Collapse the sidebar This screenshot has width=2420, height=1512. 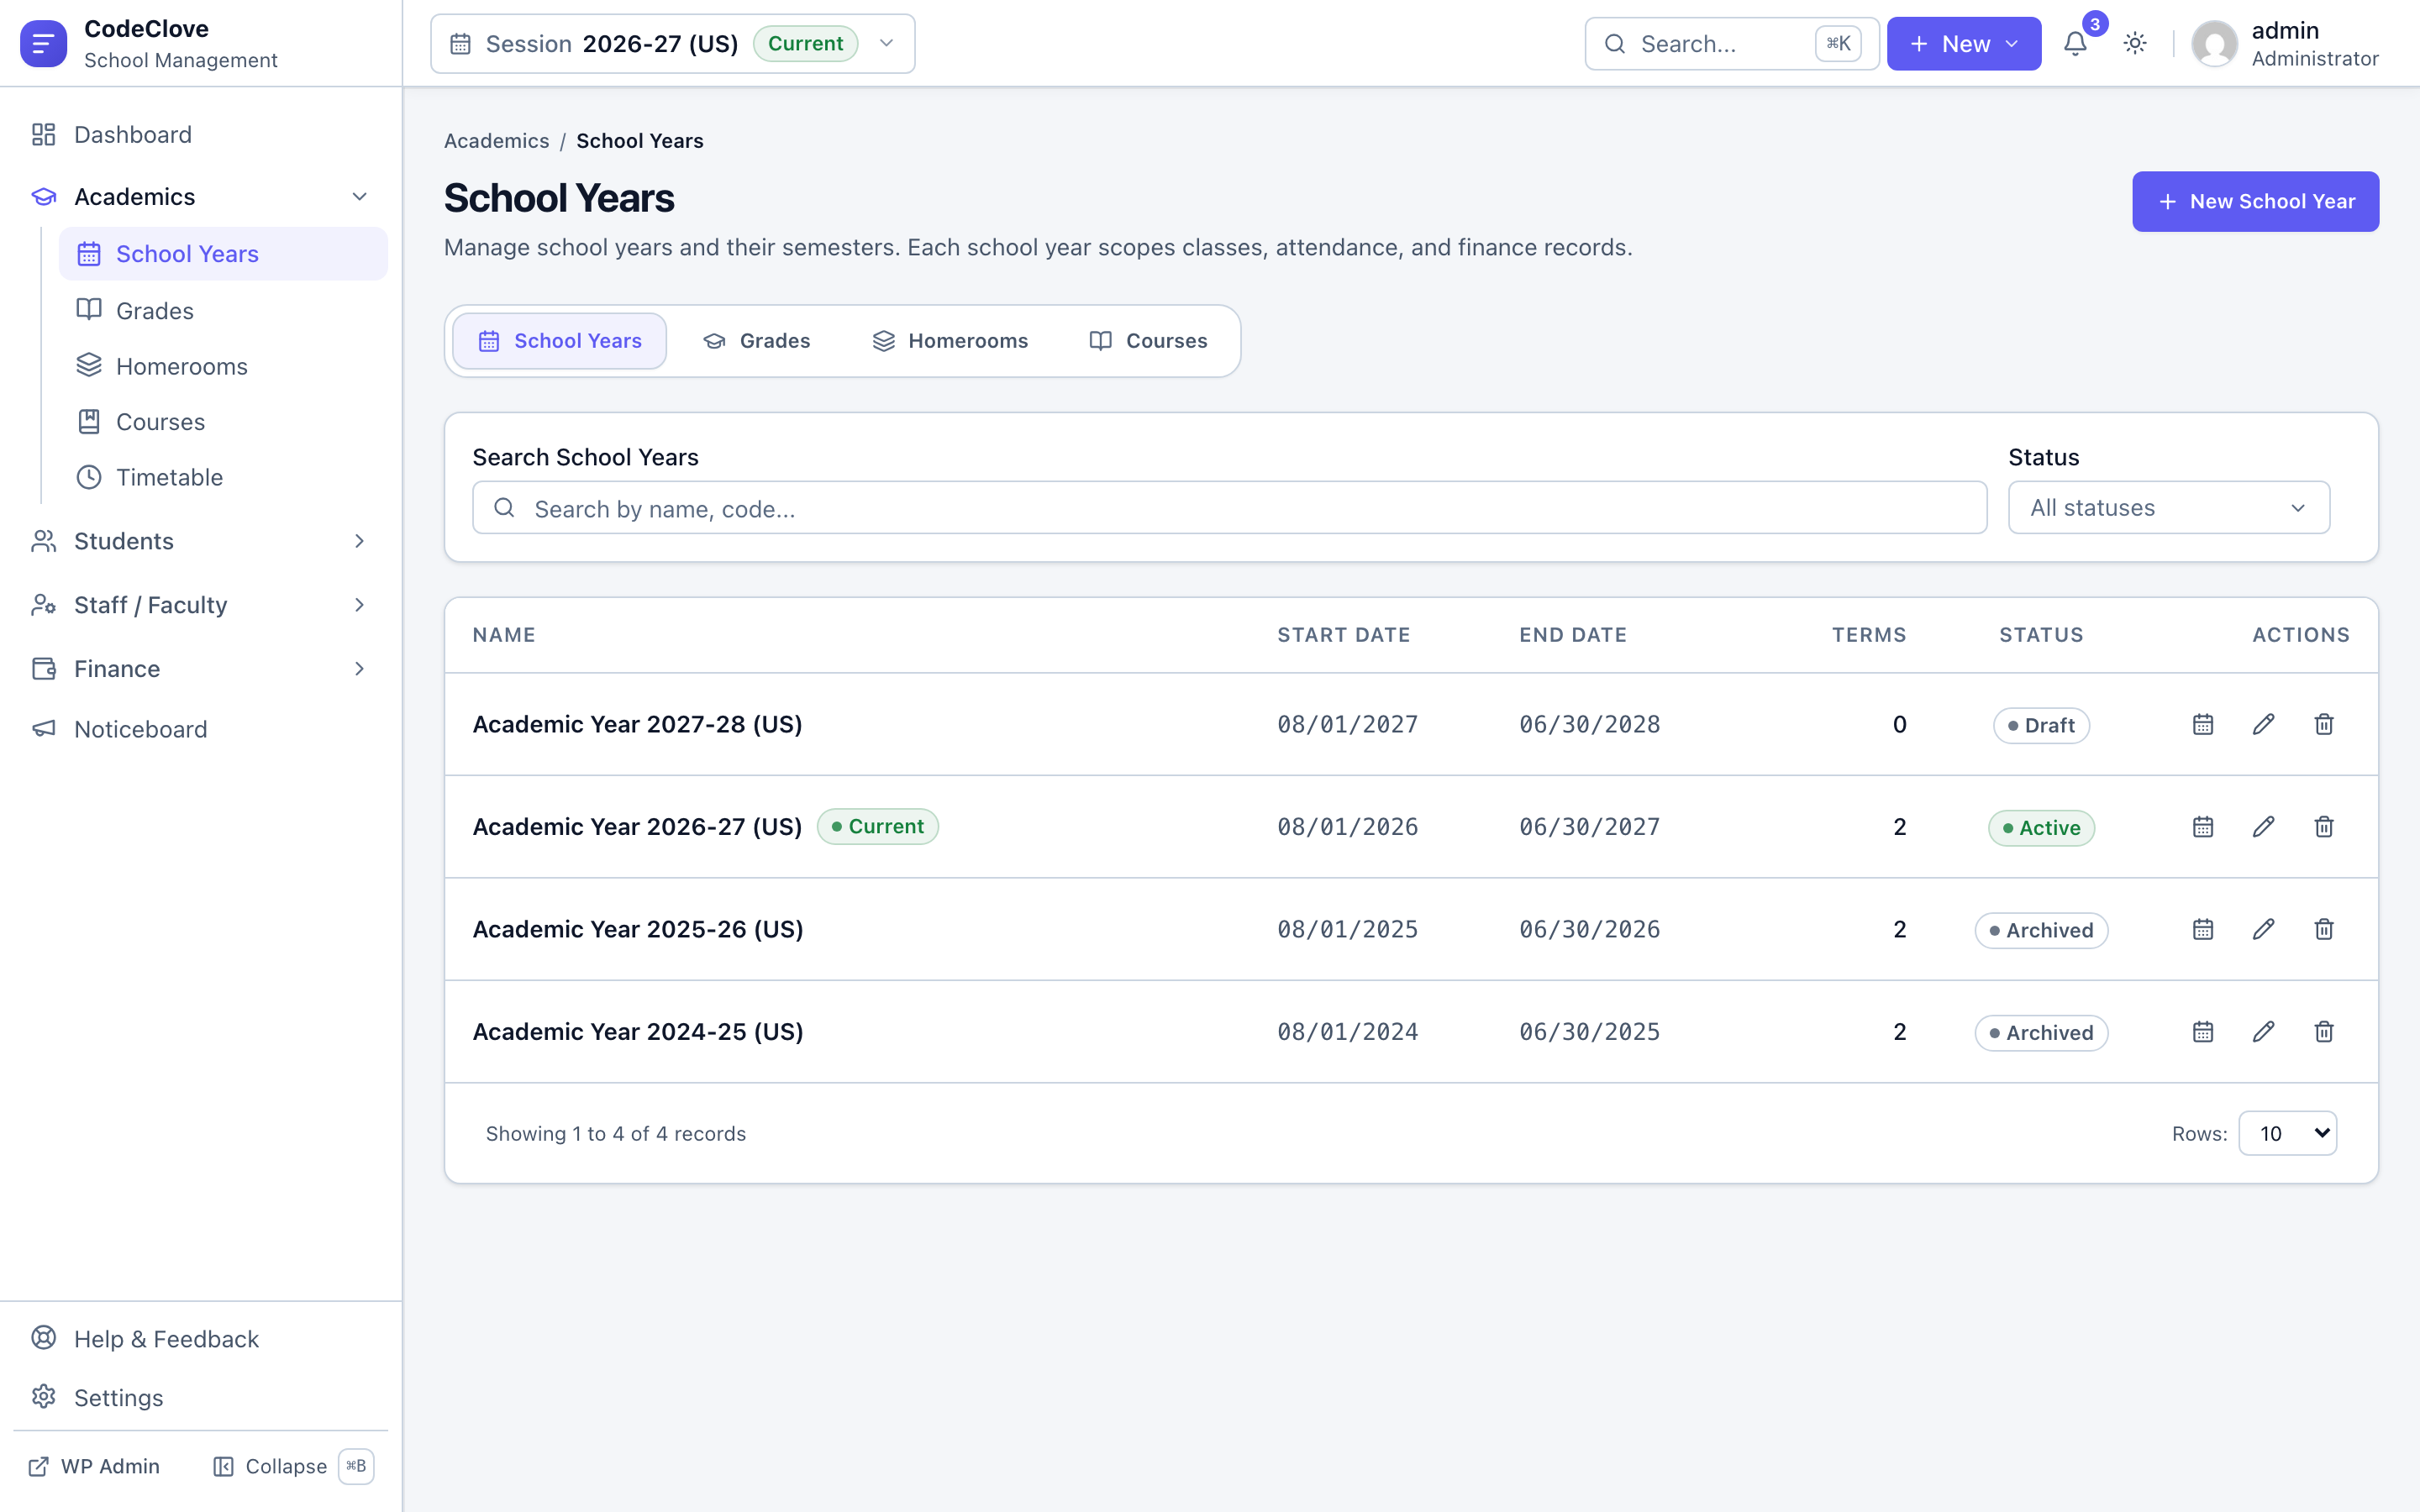point(293,1467)
